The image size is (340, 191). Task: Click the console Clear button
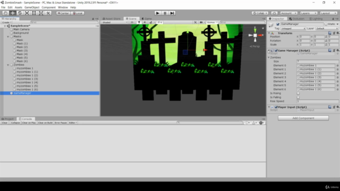(5, 123)
